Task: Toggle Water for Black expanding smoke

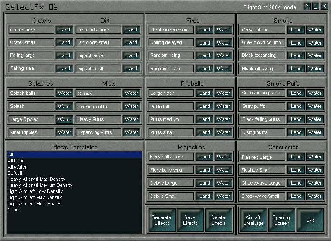Action: 314,55
